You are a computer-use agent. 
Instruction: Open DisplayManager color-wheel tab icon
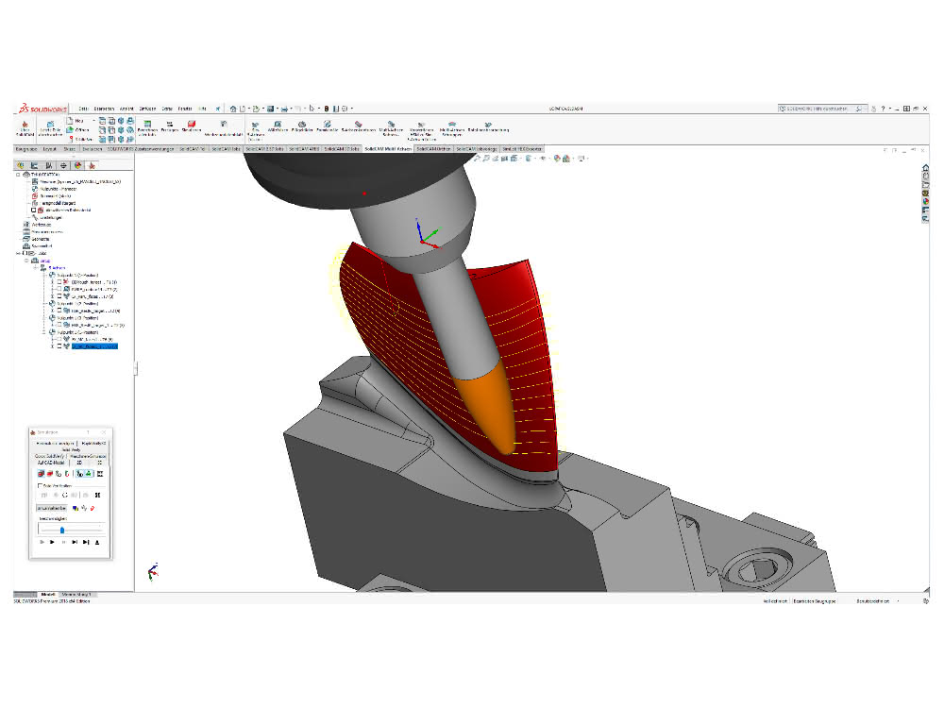coord(77,165)
